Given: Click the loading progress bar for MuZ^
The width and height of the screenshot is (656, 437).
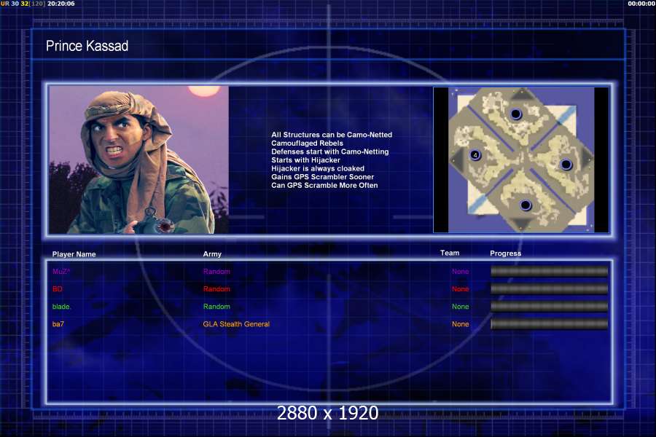Looking at the screenshot, I should (x=550, y=272).
